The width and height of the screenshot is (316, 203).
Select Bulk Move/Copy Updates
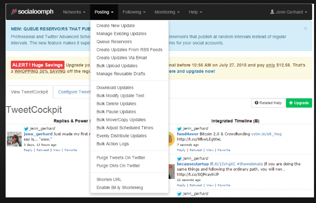(x=121, y=120)
